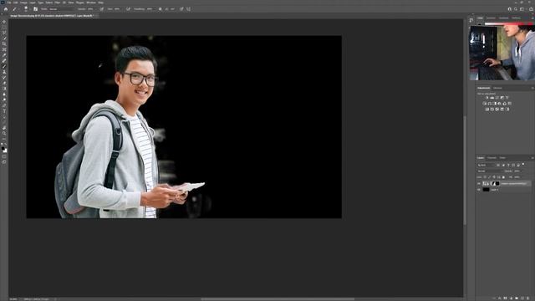Image resolution: width=535 pixels, height=301 pixels.
Task: Open the search icon at top right
Action: (x=516, y=9)
